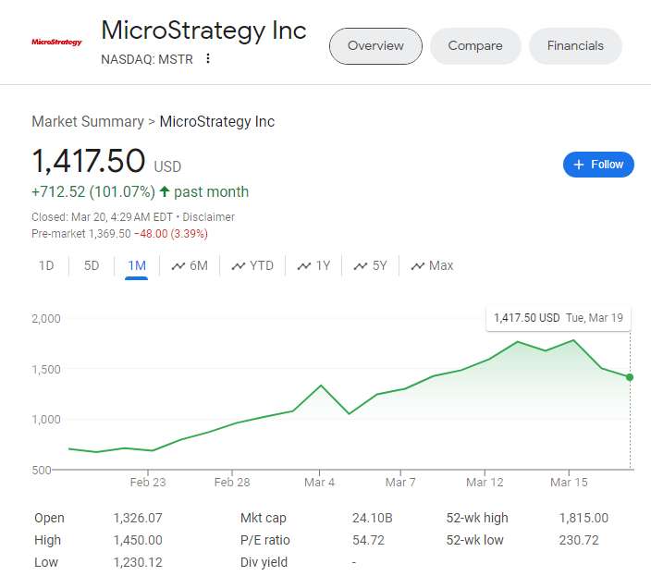Select the 6M chart range icon
The height and width of the screenshot is (576, 651).
click(178, 266)
